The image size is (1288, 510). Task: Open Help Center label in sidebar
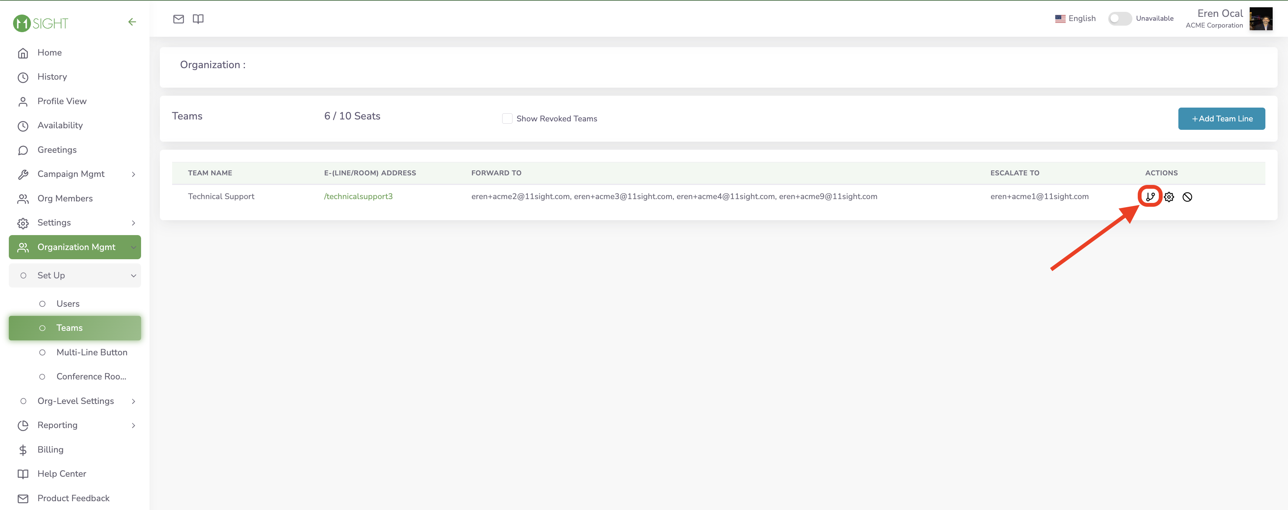click(x=62, y=474)
